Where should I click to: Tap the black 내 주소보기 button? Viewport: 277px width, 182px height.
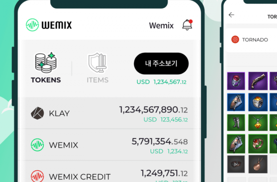point(161,63)
